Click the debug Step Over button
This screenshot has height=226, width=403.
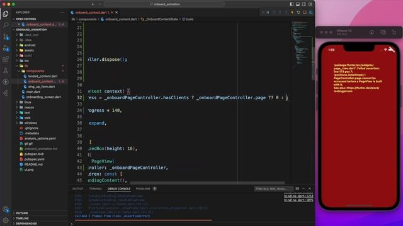274,13
